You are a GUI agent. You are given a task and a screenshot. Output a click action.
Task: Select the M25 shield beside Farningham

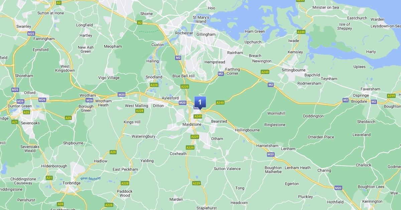click(31, 34)
